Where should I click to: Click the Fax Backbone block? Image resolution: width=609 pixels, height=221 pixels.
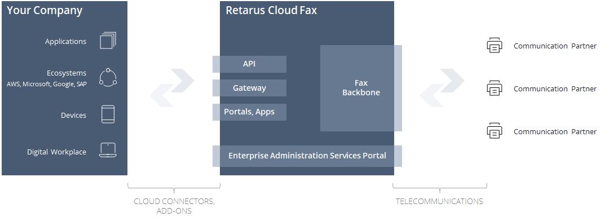point(361,88)
